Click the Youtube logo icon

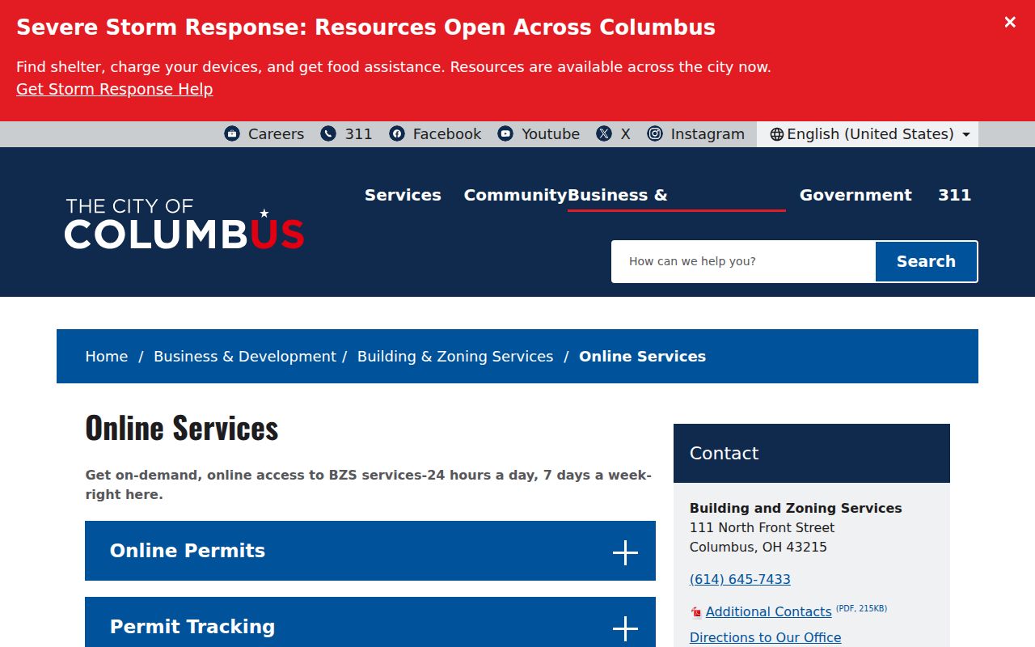click(505, 133)
